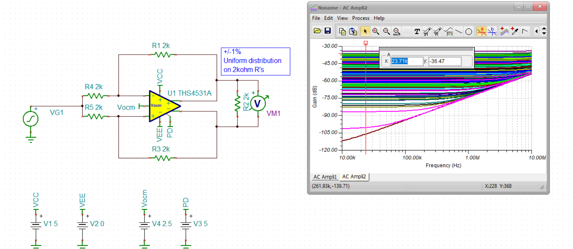This screenshot has height=249, width=573.
Task: Toggle the grid dots icon
Action: click(407, 31)
